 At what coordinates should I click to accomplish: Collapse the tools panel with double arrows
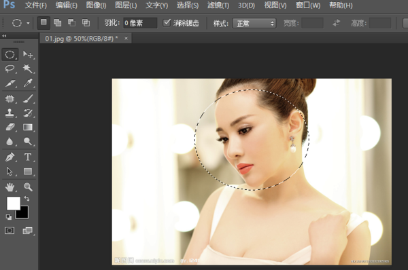tap(4, 36)
